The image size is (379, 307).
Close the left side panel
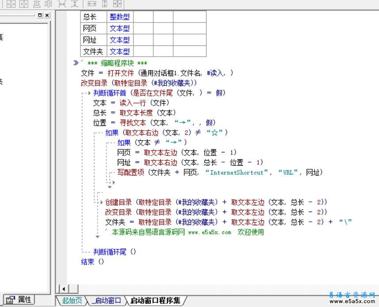coord(47,15)
